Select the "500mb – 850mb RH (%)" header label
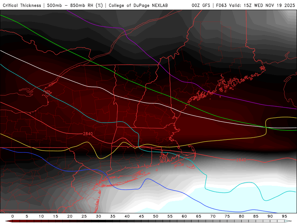Image resolution: width=297 pixels, height=223 pixels. click(75, 5)
